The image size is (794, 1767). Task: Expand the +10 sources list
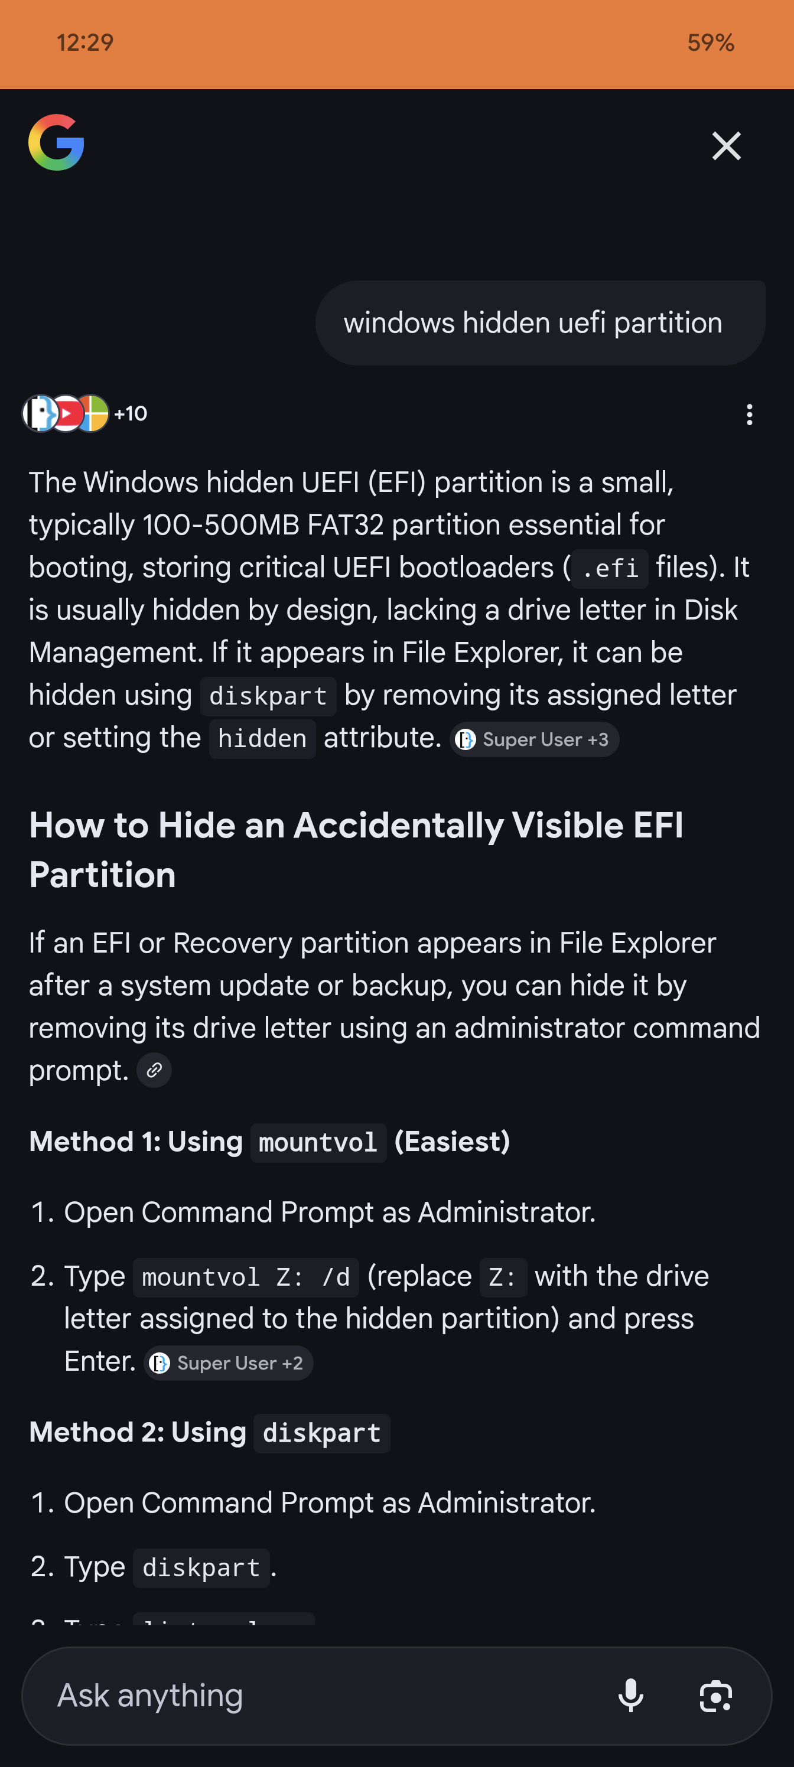(131, 413)
